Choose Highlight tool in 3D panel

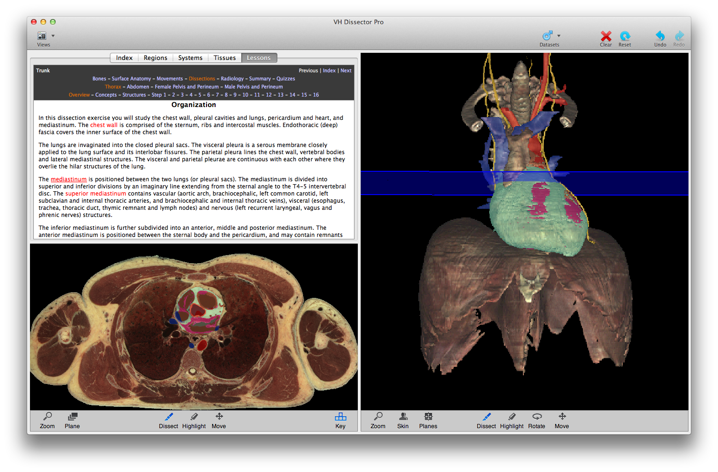pyautogui.click(x=511, y=420)
